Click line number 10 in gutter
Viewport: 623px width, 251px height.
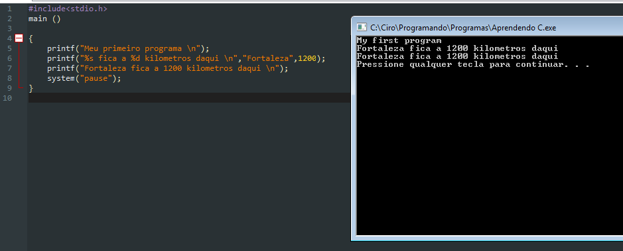click(7, 98)
